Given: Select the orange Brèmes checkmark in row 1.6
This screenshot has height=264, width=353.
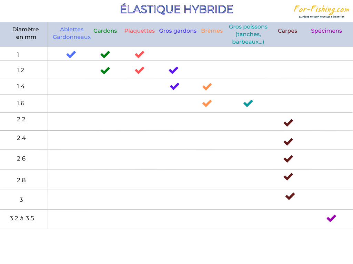Looking at the screenshot, I should point(207,103).
